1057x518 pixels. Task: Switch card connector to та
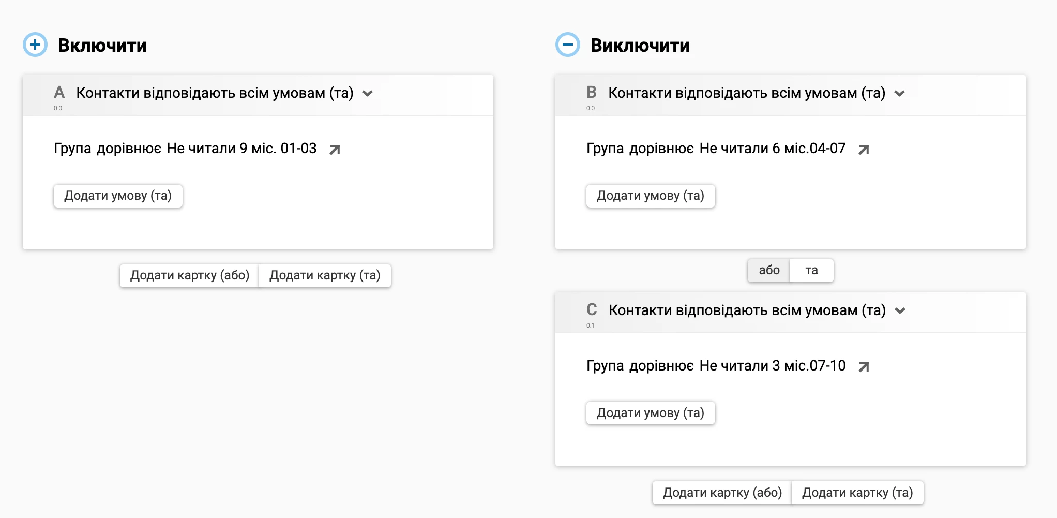[x=812, y=270]
